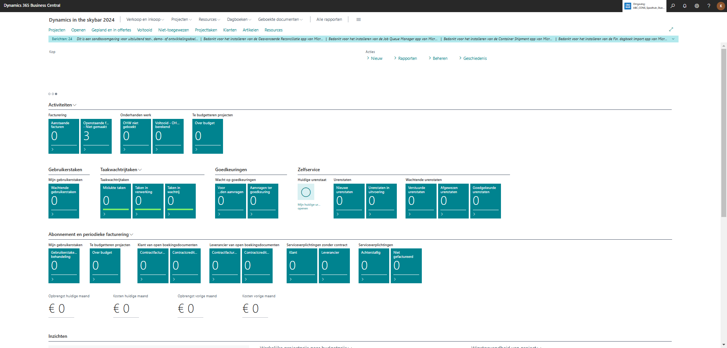The height and width of the screenshot is (348, 727).
Task: Click the Nieuw action link
Action: [x=376, y=59]
